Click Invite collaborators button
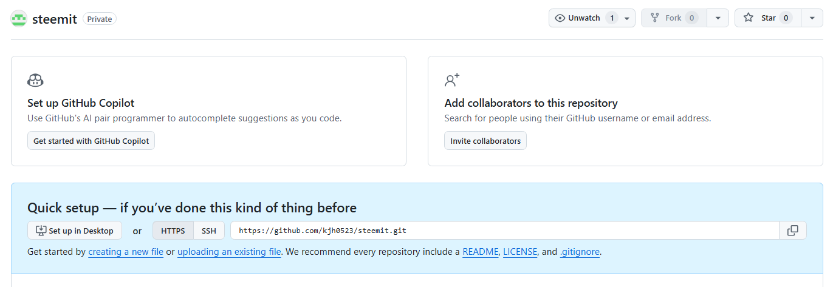 (x=485, y=141)
